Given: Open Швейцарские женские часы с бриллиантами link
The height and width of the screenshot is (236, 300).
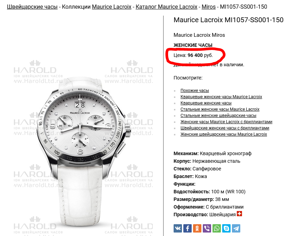Looking at the screenshot, I should click(225, 128).
